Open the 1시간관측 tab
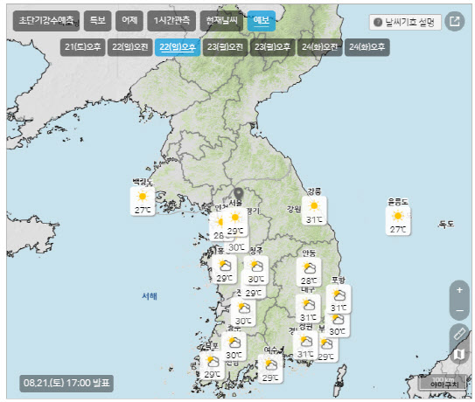Screen dimensions: 475x402 pos(171,21)
